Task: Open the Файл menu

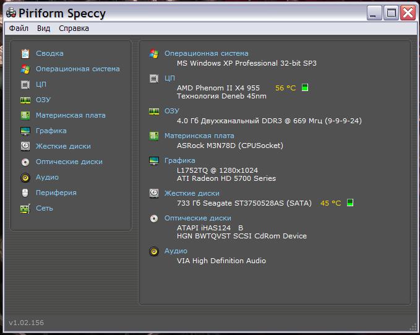Action: (19, 28)
